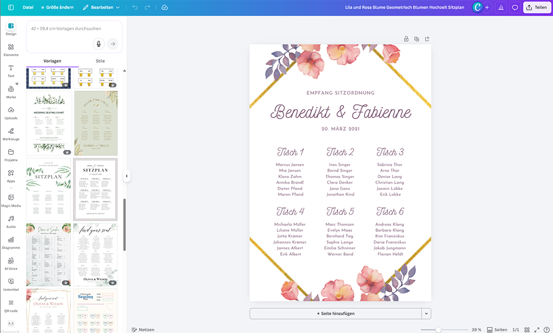
Task: Open the Apps panel
Action: point(11,176)
